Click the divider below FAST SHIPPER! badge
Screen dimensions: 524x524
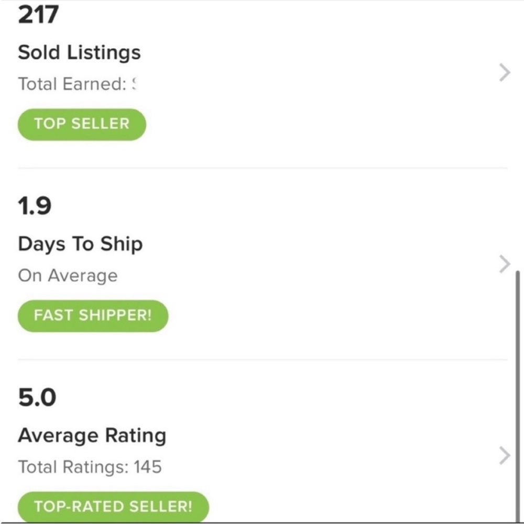(262, 359)
